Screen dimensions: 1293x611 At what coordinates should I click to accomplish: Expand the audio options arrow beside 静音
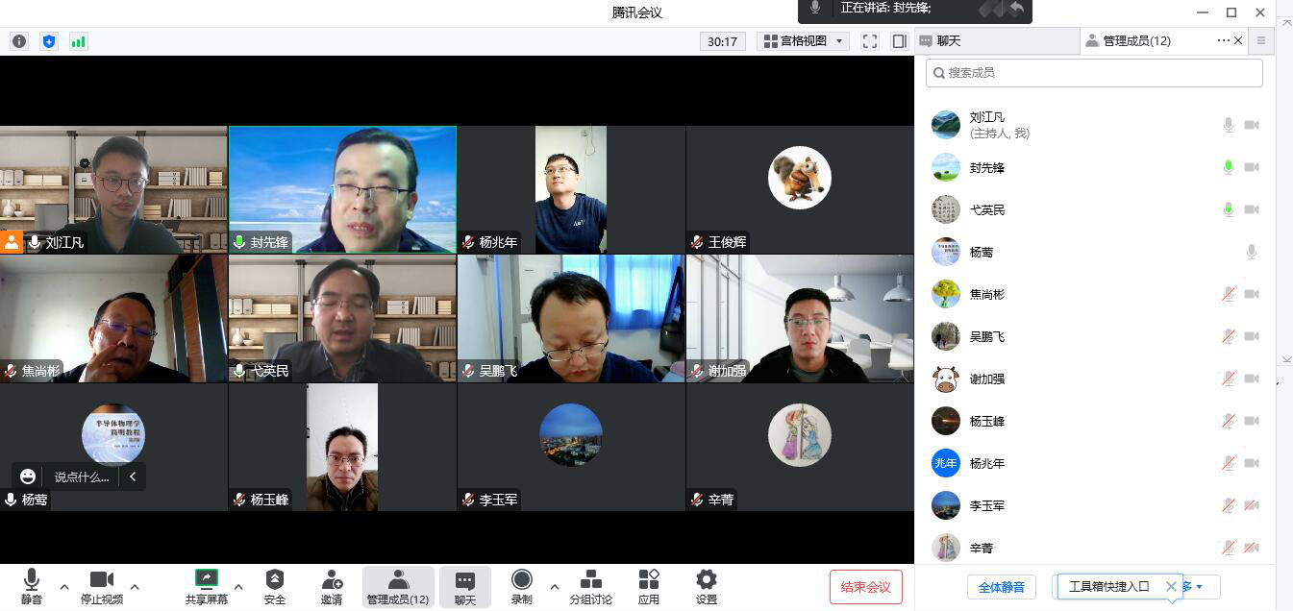64,587
